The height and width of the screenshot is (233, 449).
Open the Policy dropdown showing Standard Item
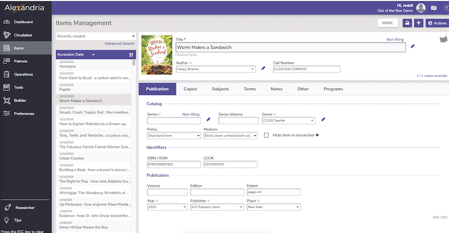point(174,136)
